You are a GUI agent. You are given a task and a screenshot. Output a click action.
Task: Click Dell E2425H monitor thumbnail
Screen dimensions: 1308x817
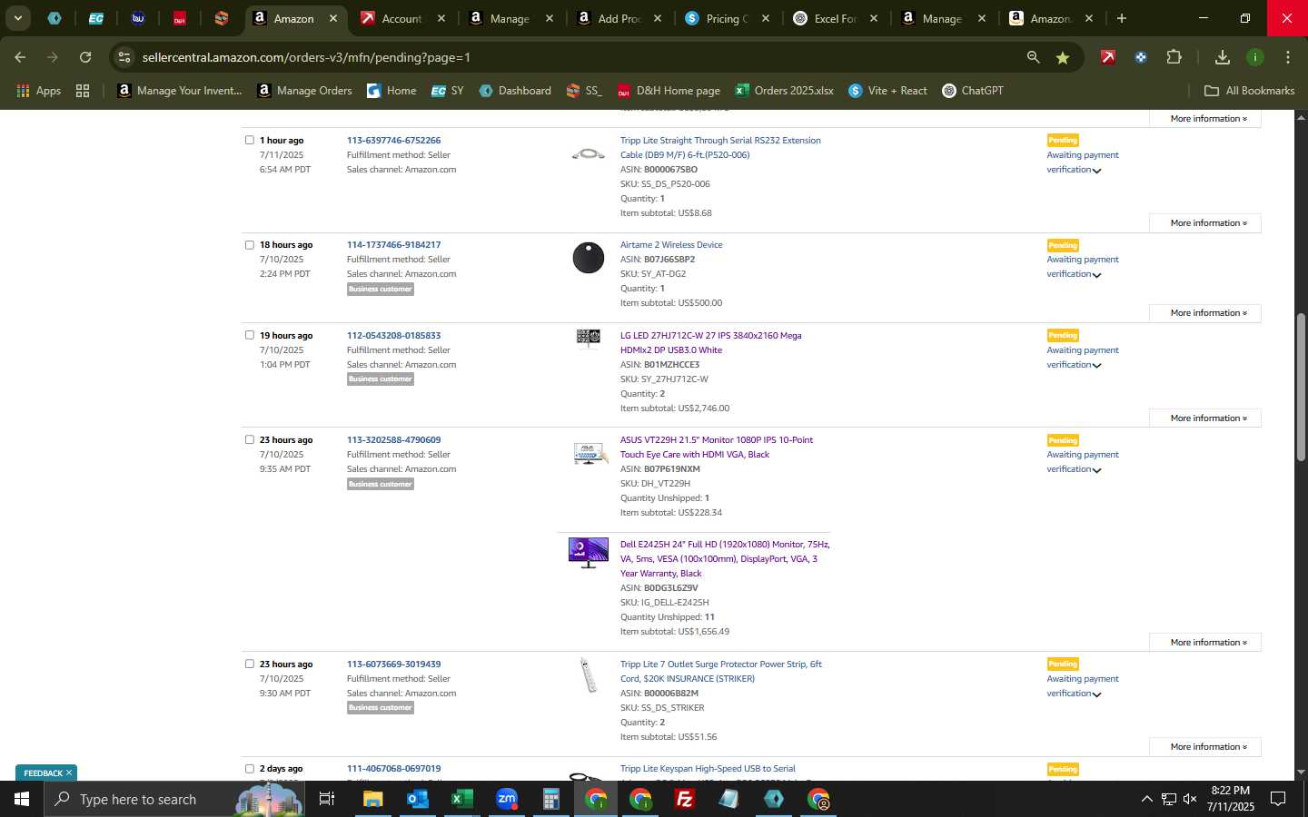pyautogui.click(x=589, y=552)
